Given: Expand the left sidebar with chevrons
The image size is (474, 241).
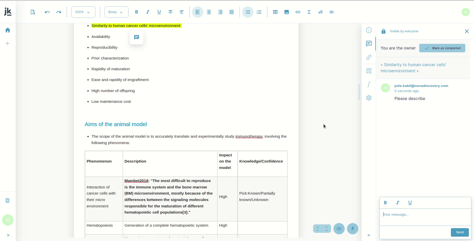Looking at the screenshot, I should 8,235.
